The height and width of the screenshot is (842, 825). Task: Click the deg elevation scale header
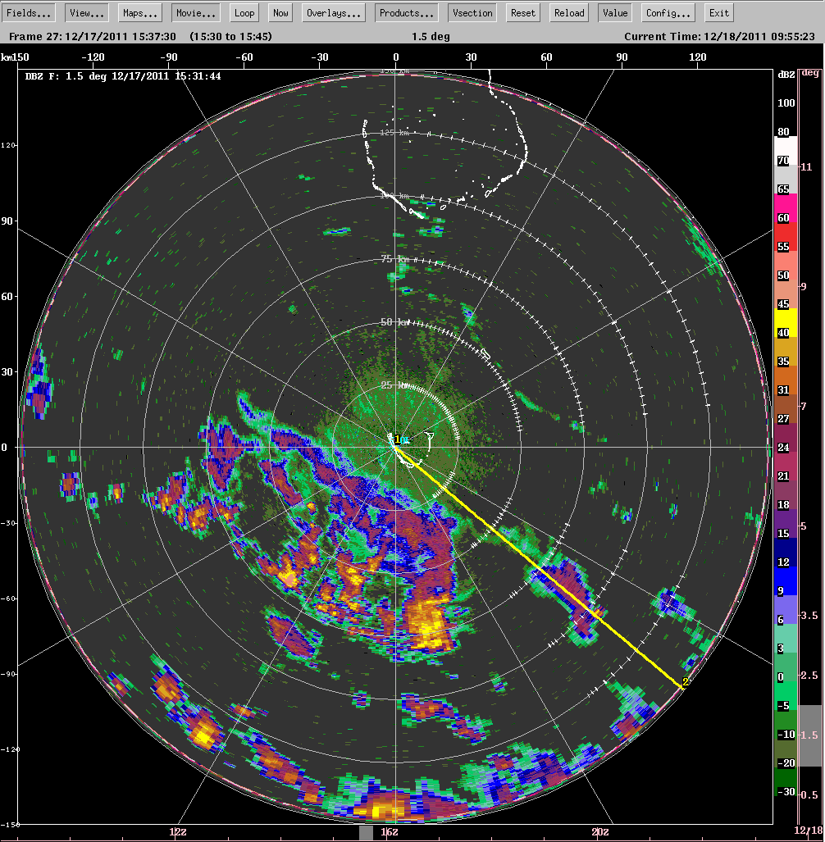coord(810,73)
